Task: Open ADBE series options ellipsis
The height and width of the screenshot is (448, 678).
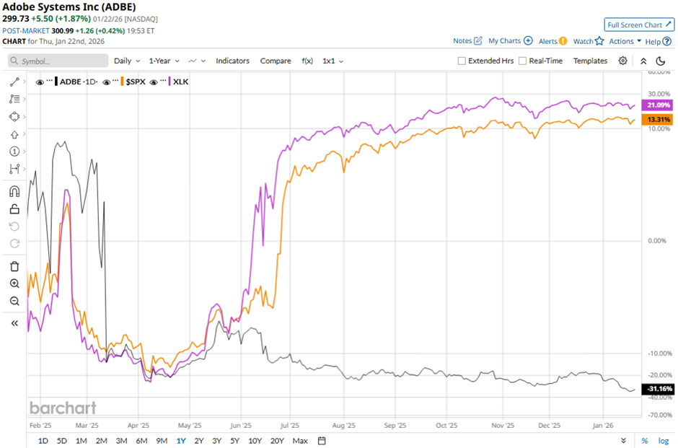Action: tap(49, 81)
